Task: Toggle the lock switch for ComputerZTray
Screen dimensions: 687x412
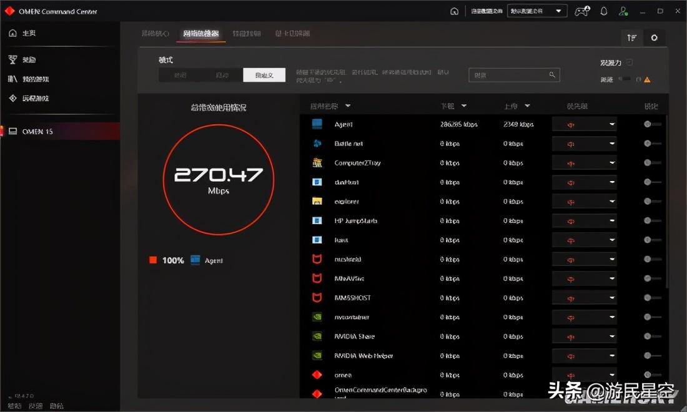Action: [x=653, y=163]
